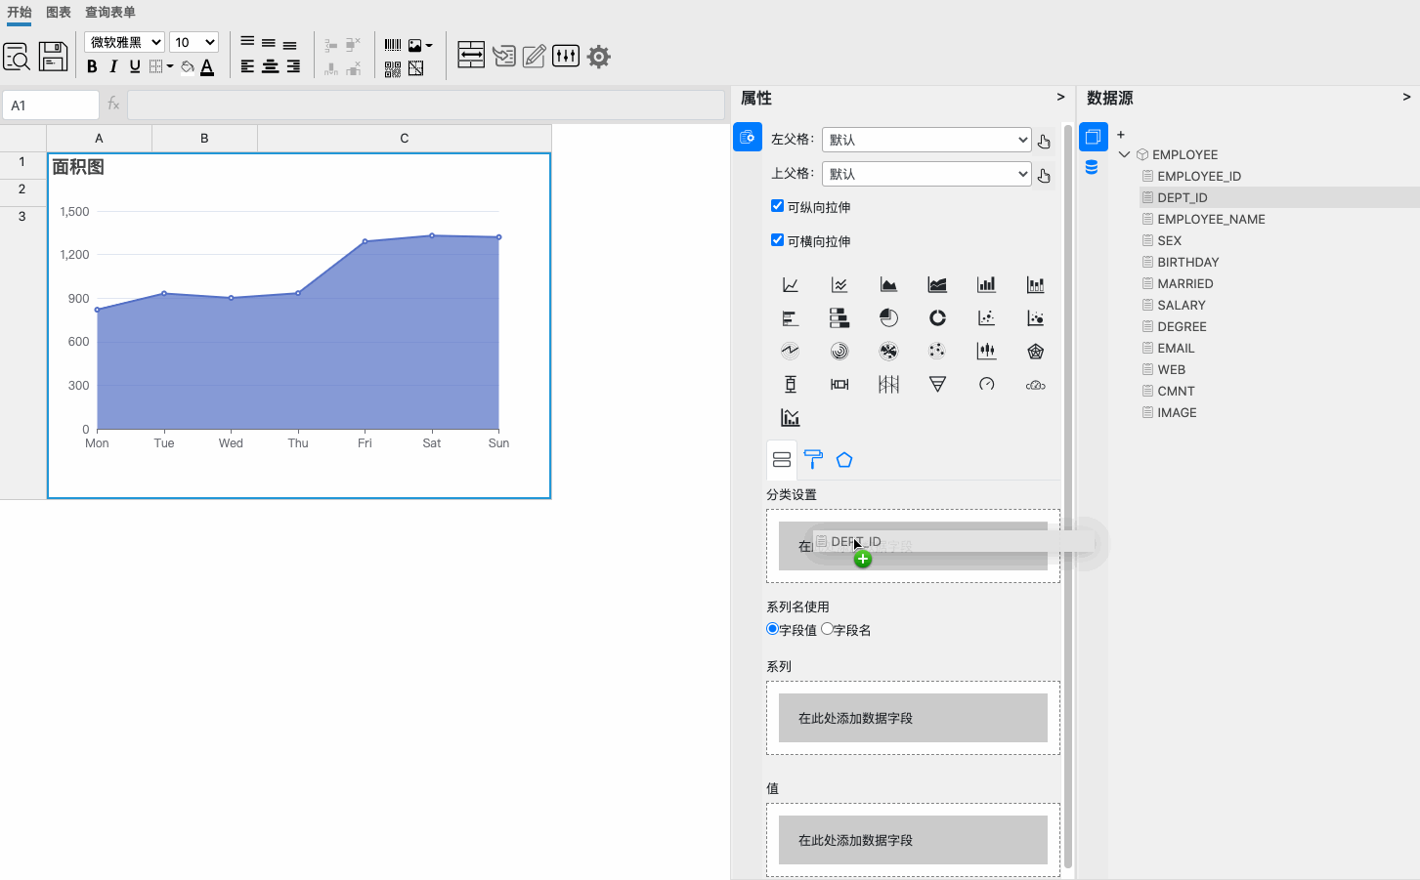
Task: Toggle the 可横向拉伸 checkbox
Action: 777,240
